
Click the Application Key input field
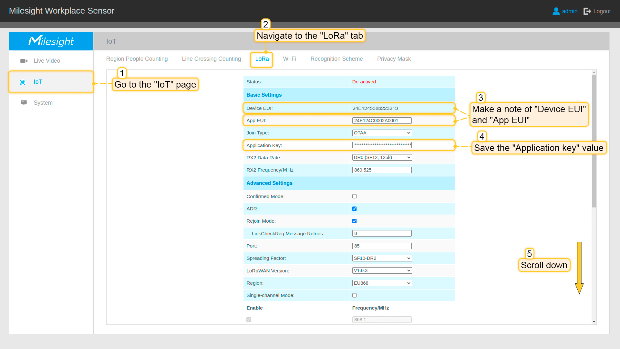(x=382, y=145)
